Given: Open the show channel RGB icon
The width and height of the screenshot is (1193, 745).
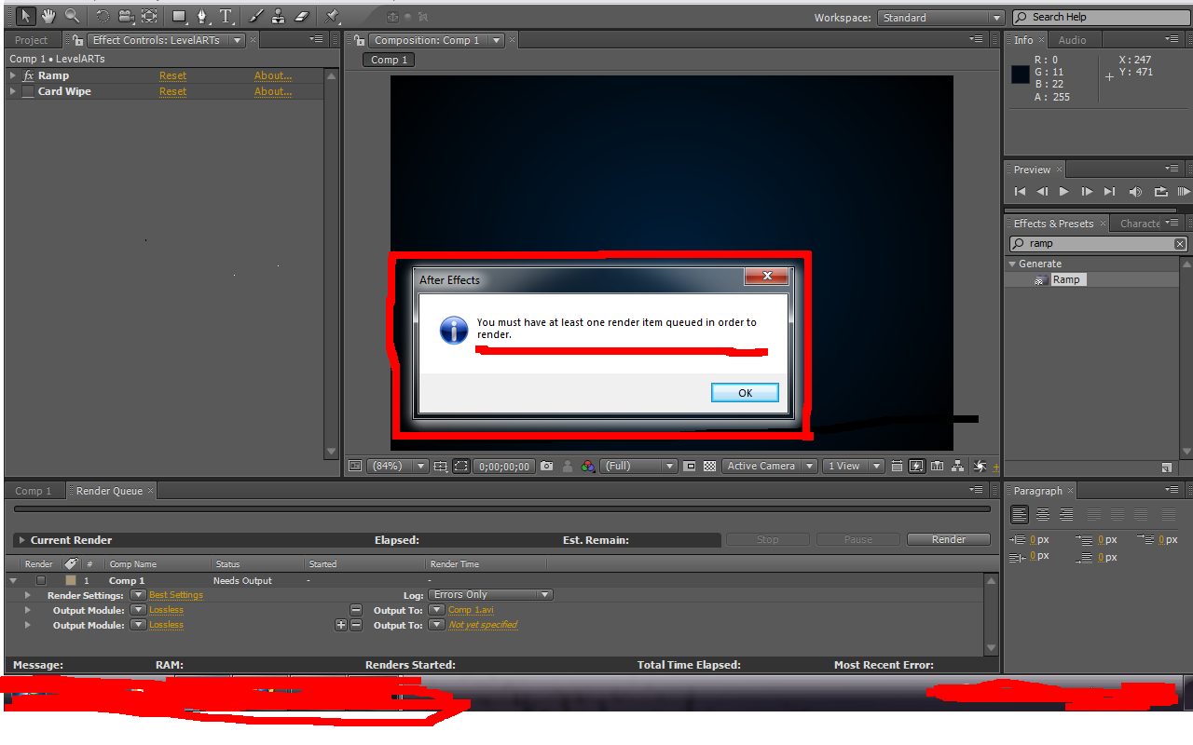Looking at the screenshot, I should [587, 467].
